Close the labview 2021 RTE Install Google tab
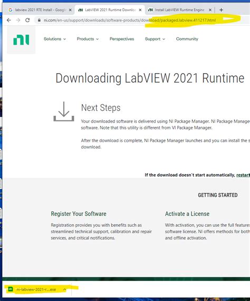Viewport: 250px width, 301px height. 70,10
